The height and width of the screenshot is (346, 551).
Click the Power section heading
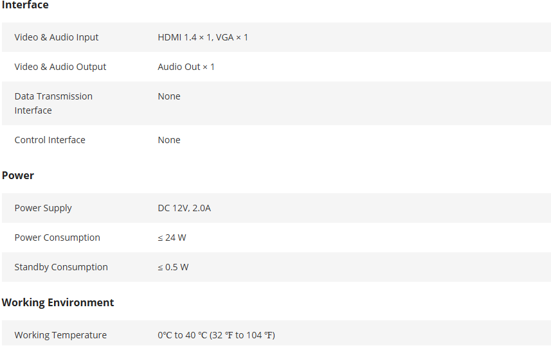pos(18,175)
